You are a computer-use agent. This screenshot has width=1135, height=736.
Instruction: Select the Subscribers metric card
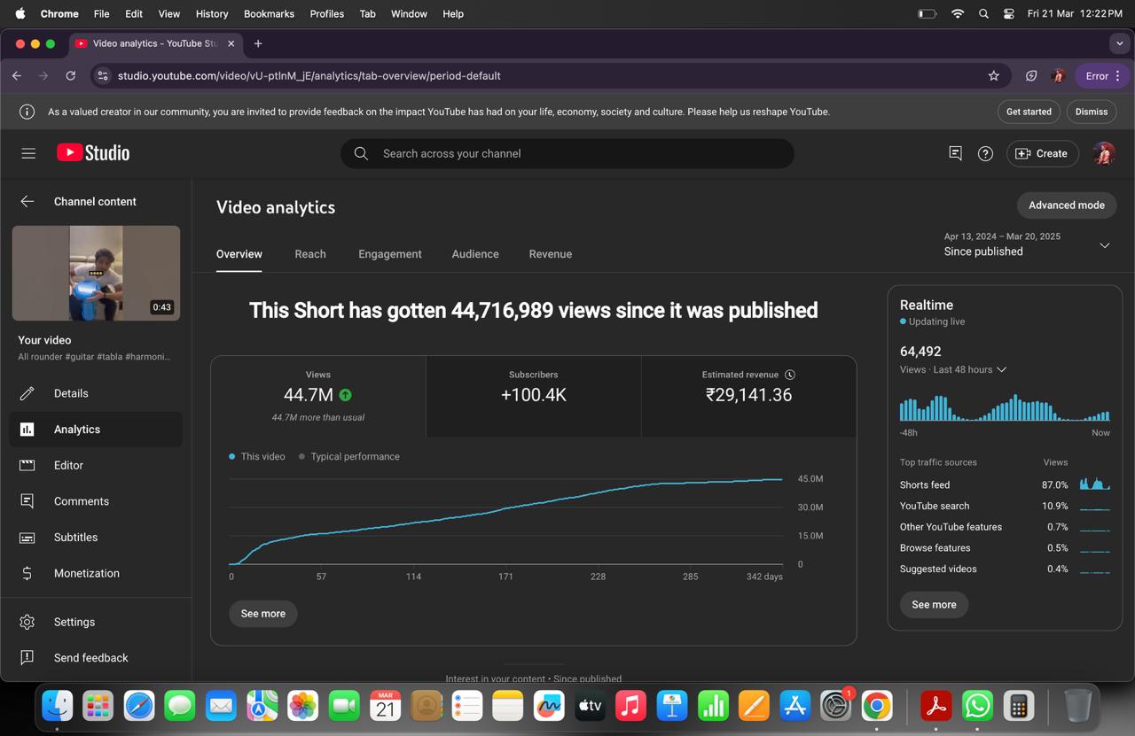click(534, 396)
